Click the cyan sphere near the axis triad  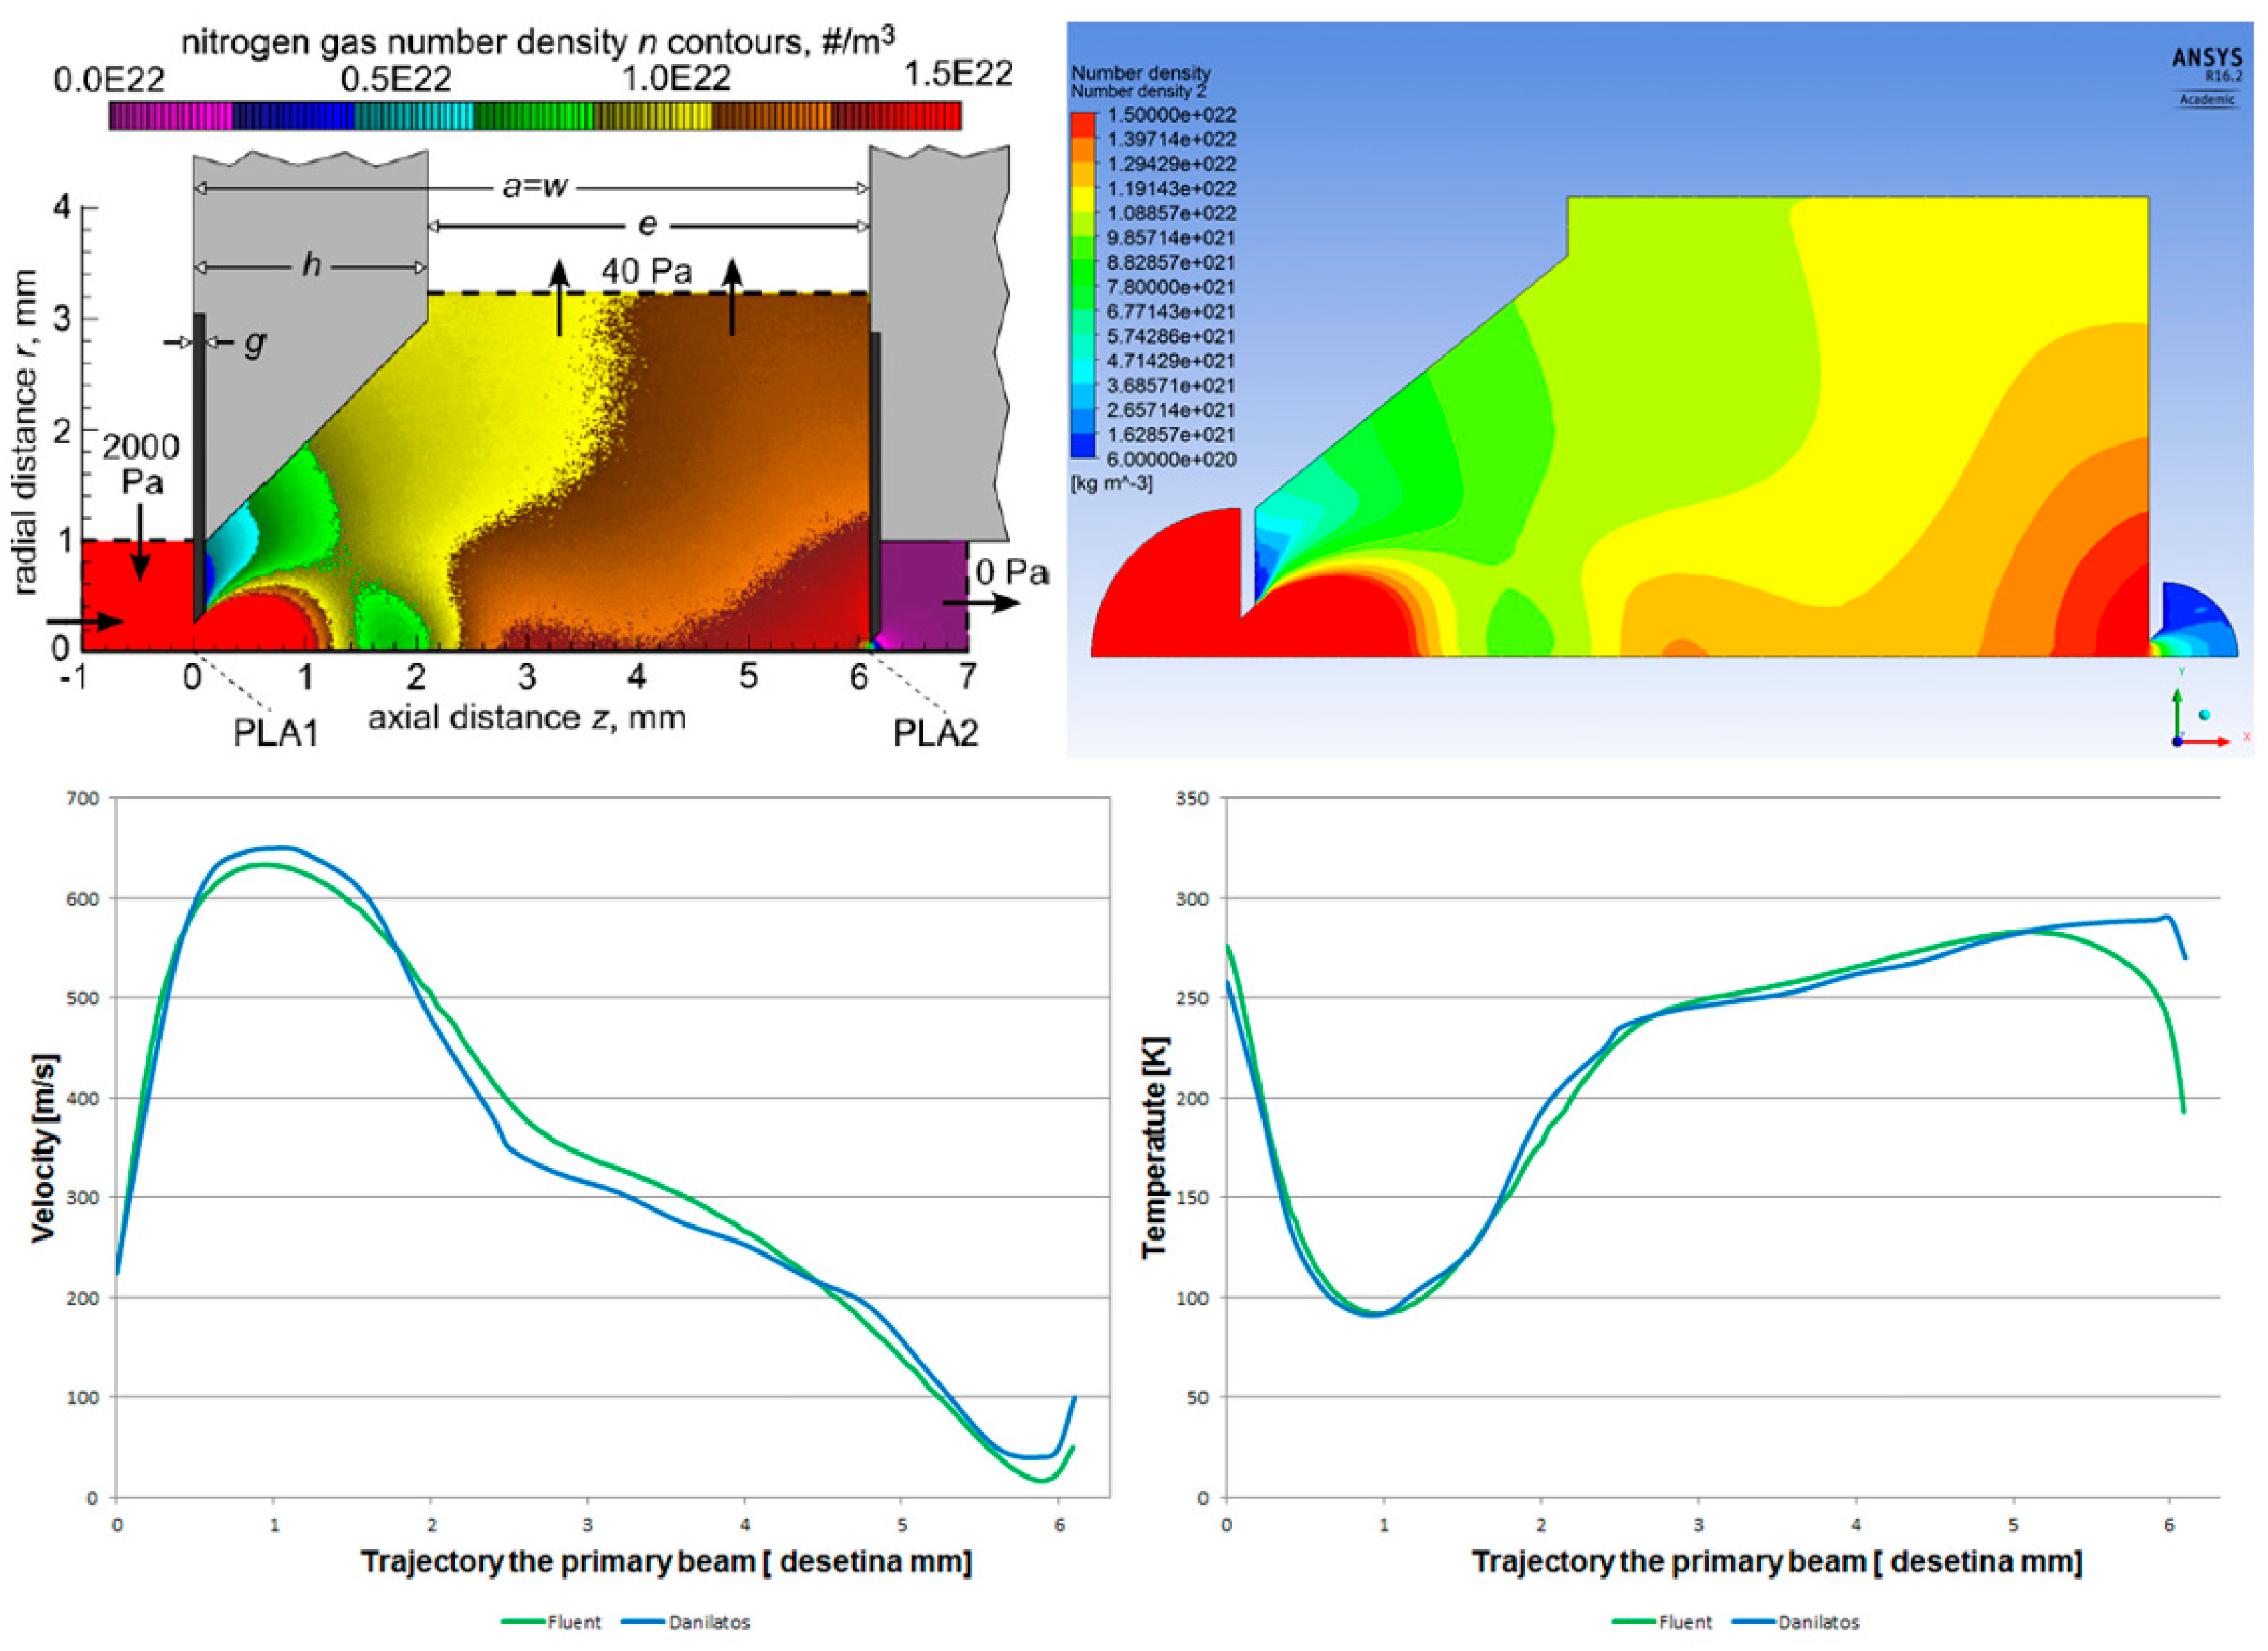[2204, 714]
